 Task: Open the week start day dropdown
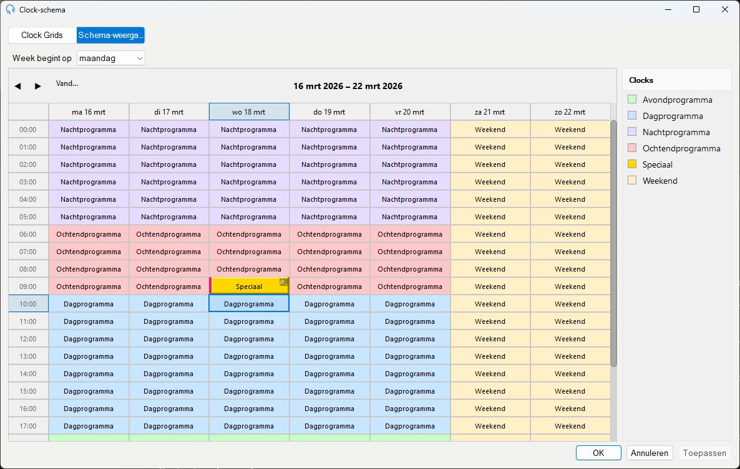pyautogui.click(x=111, y=59)
